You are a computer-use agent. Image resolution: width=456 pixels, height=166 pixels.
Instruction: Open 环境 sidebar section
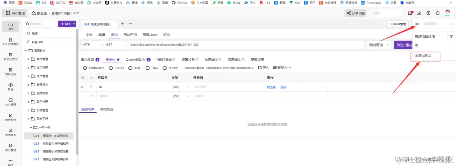(11, 87)
